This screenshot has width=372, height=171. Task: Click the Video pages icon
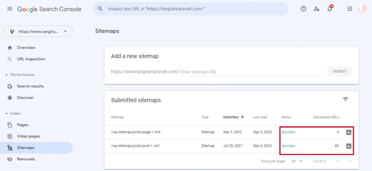click(10, 136)
